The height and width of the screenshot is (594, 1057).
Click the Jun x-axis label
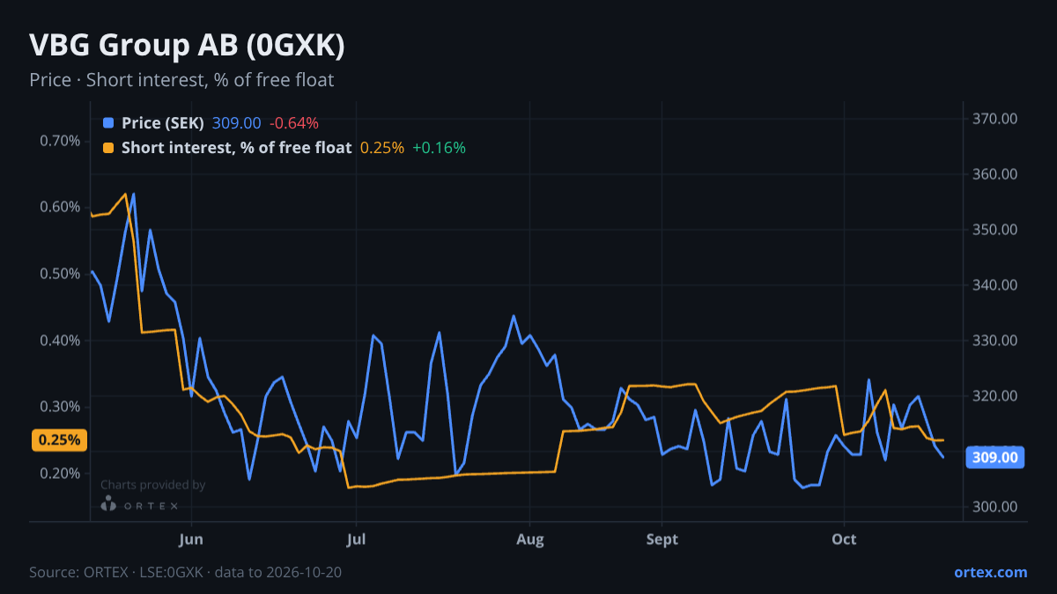[x=191, y=539]
